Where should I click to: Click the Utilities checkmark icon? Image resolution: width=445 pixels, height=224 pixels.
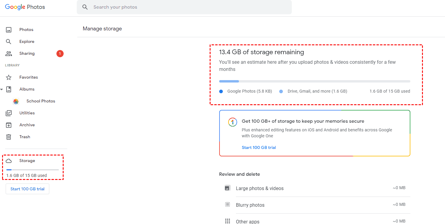click(9, 113)
